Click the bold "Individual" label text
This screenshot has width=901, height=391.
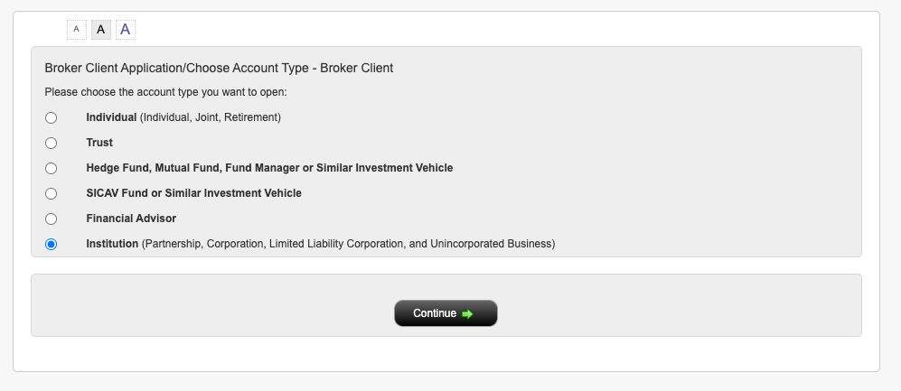[111, 117]
